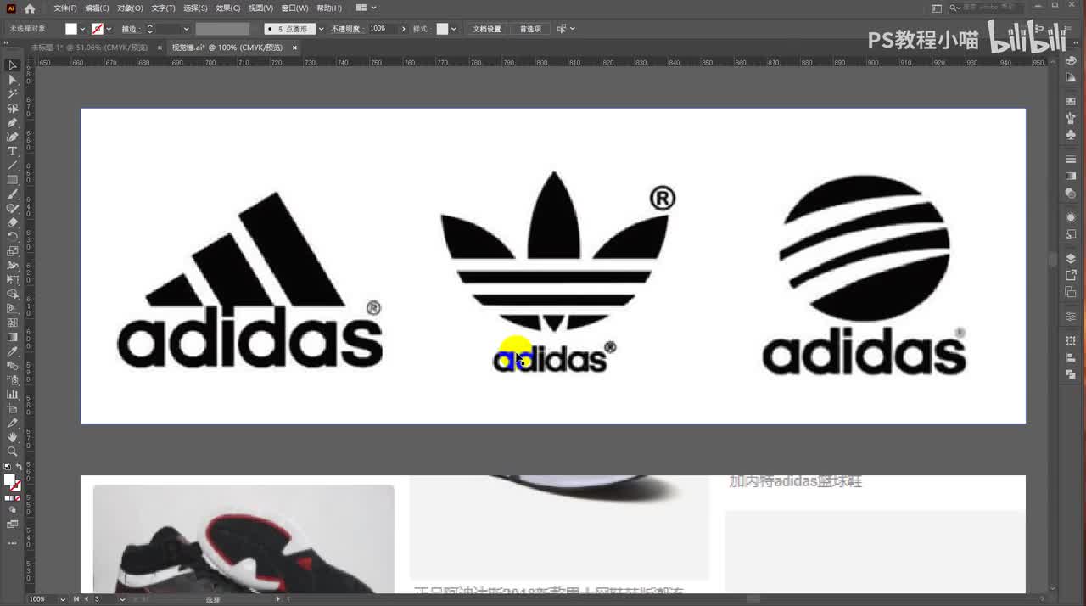Choose the Scale tool

pyautogui.click(x=13, y=251)
